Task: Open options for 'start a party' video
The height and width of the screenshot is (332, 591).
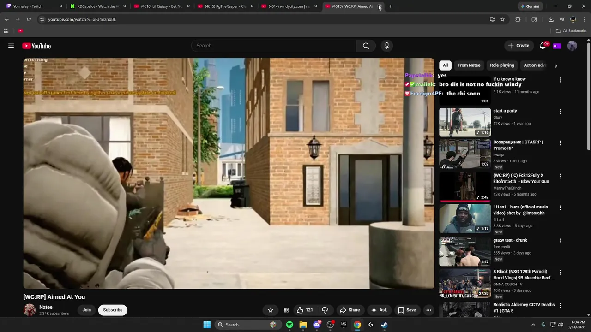Action: (x=561, y=112)
